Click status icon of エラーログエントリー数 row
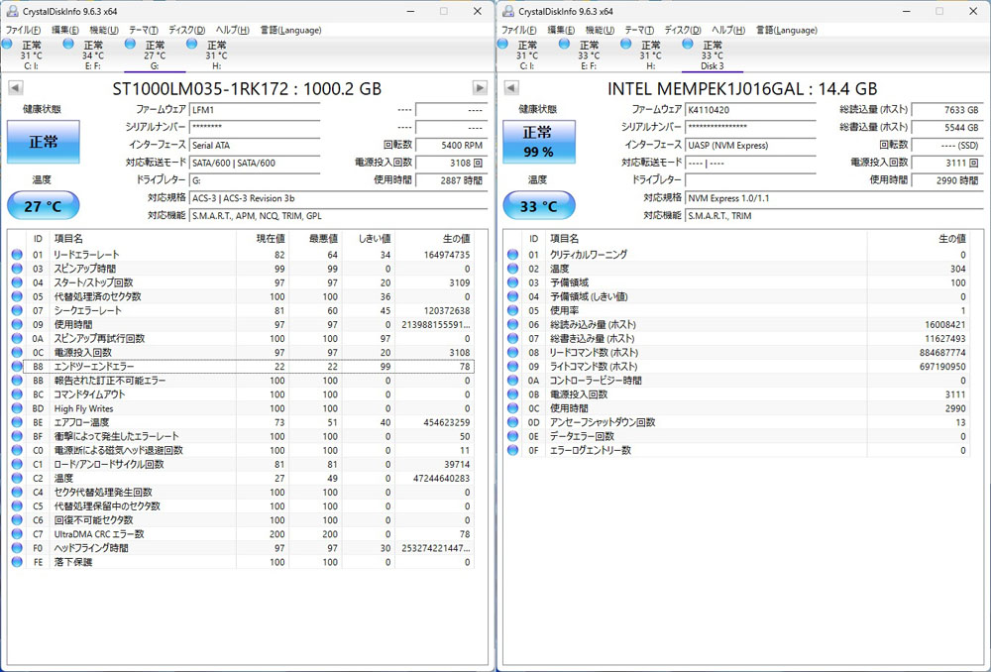This screenshot has width=991, height=672. tap(512, 450)
